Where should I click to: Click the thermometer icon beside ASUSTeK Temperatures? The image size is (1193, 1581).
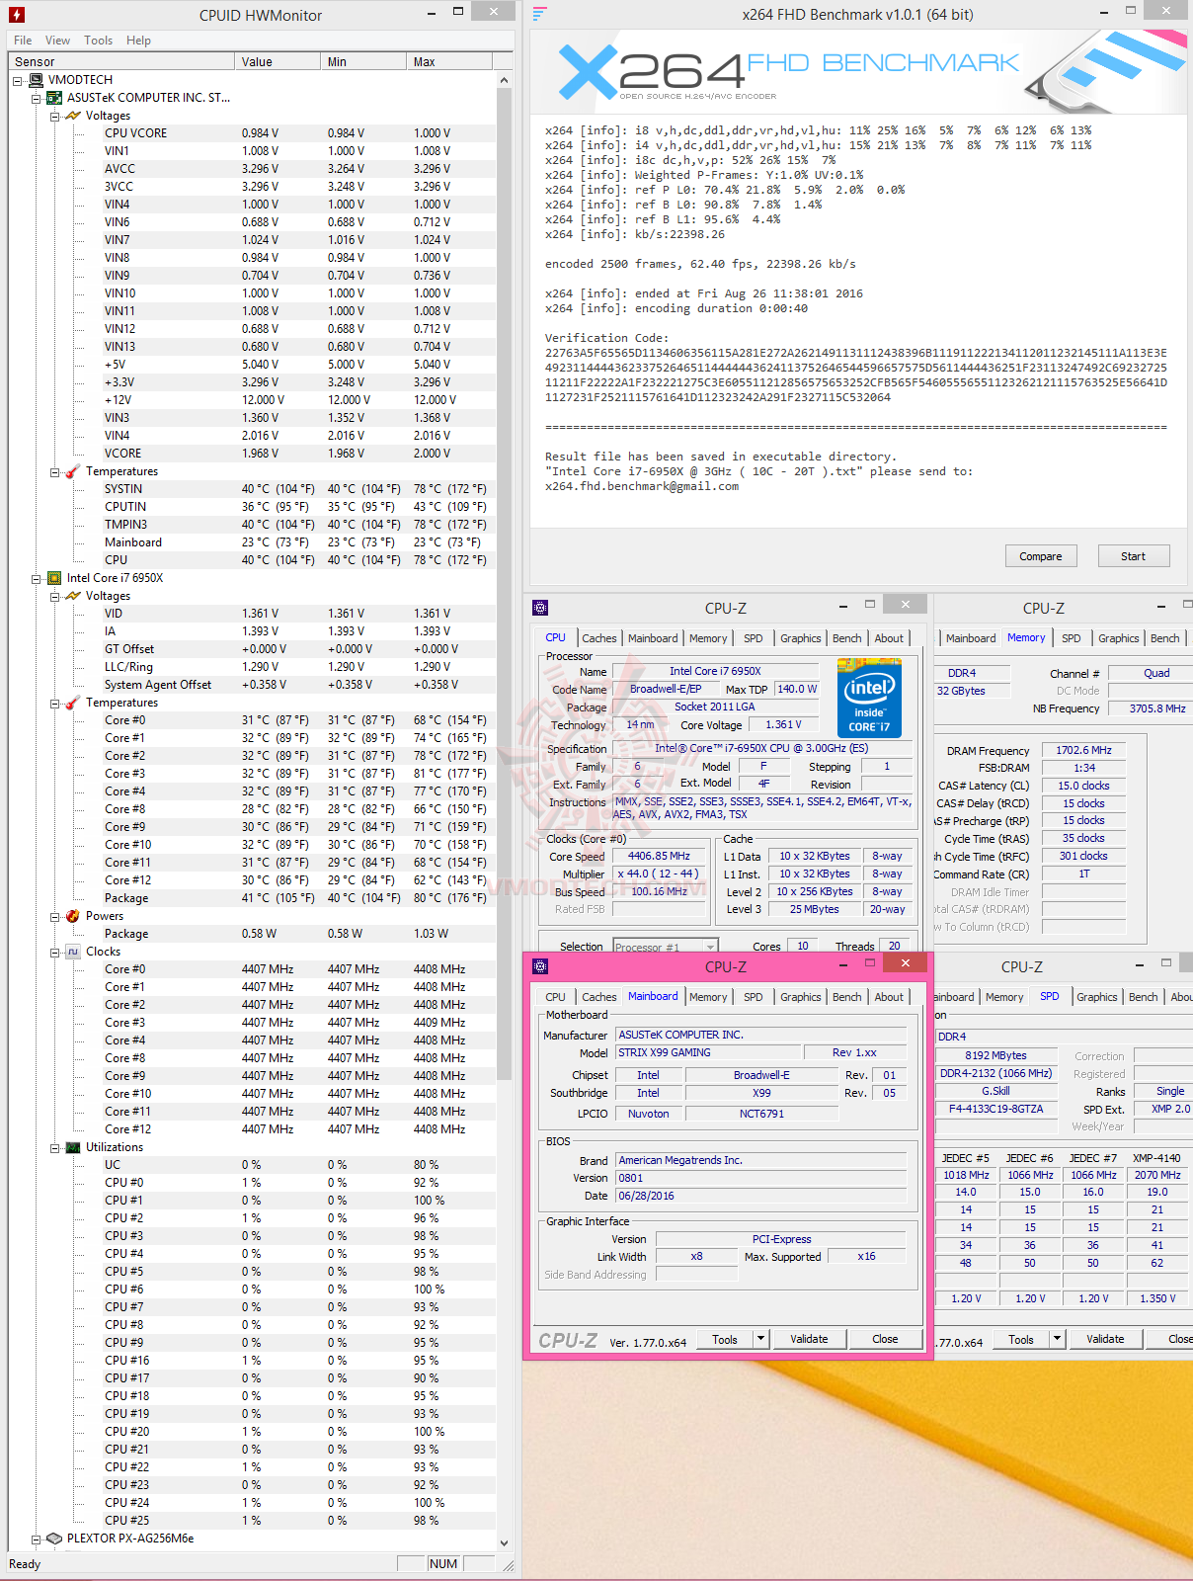pos(73,471)
